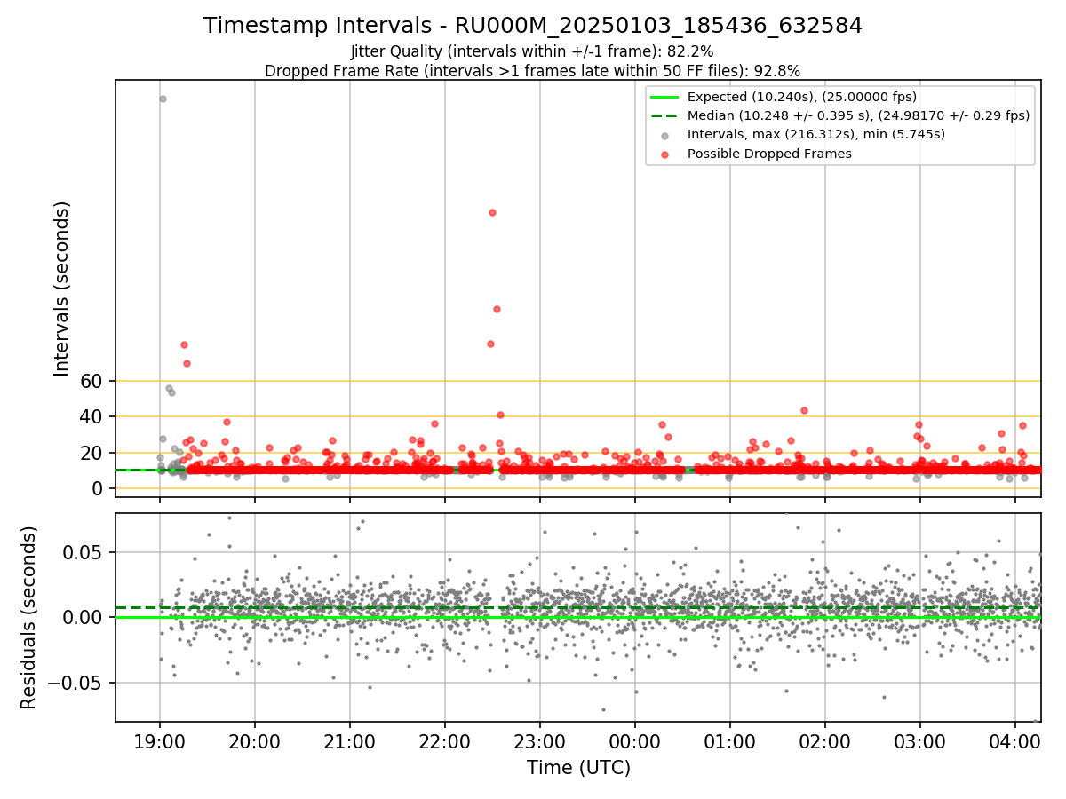
Task: Click the x-axis tick label "02:00"
Action: [825, 740]
